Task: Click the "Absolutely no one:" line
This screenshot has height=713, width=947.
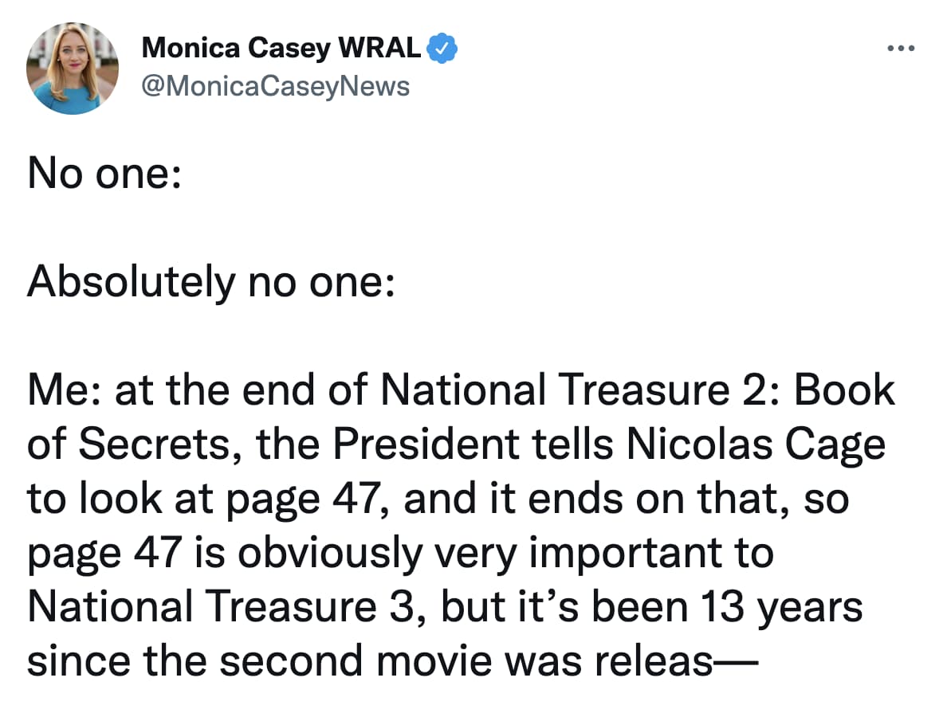Action: pos(210,283)
